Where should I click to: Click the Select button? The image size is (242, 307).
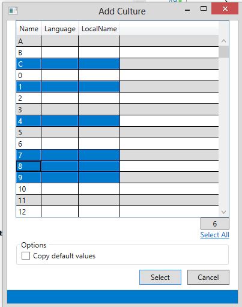pyautogui.click(x=160, y=278)
